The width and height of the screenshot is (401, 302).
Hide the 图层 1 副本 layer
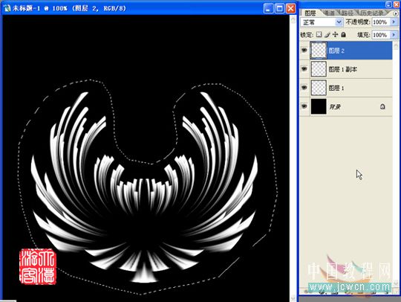[304, 69]
